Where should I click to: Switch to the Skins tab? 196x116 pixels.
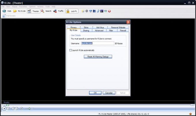86,27
